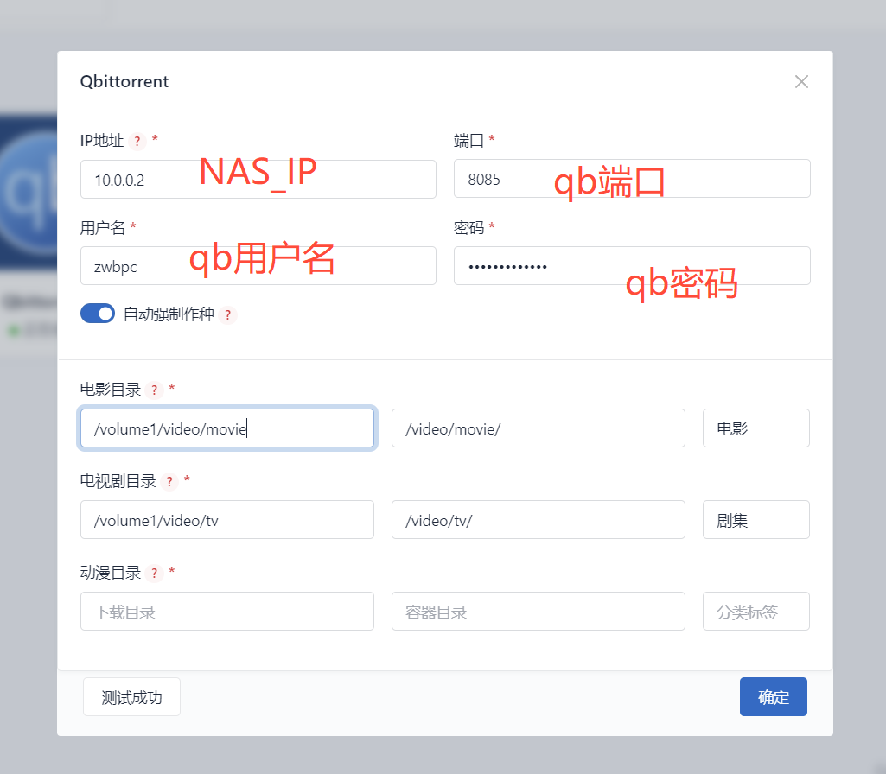
Task: Click the help icon next to IP地址
Action: [137, 141]
